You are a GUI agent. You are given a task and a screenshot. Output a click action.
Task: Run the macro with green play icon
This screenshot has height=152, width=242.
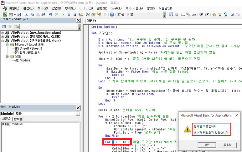click(63, 15)
